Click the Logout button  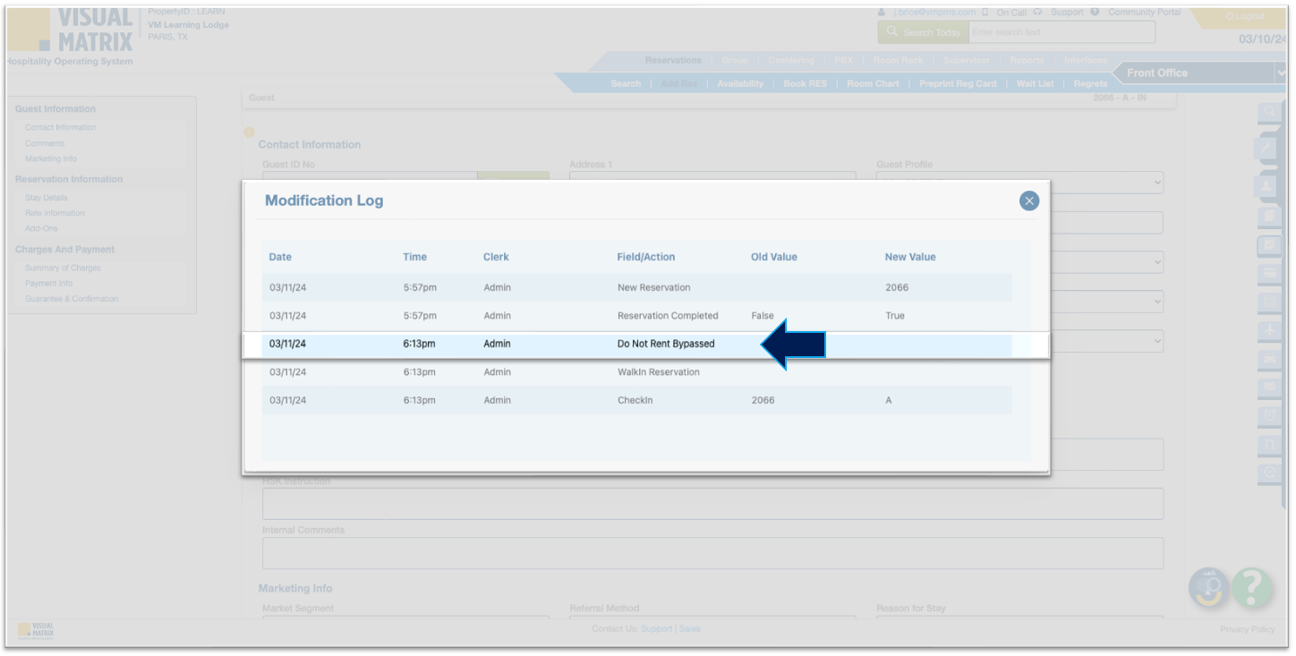[1244, 17]
